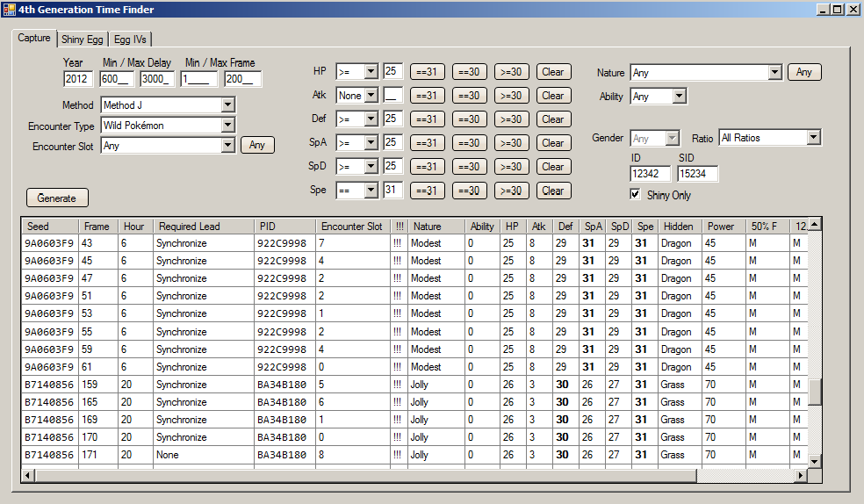
Task: Click Any button beside Encounter Slot
Action: point(257,145)
